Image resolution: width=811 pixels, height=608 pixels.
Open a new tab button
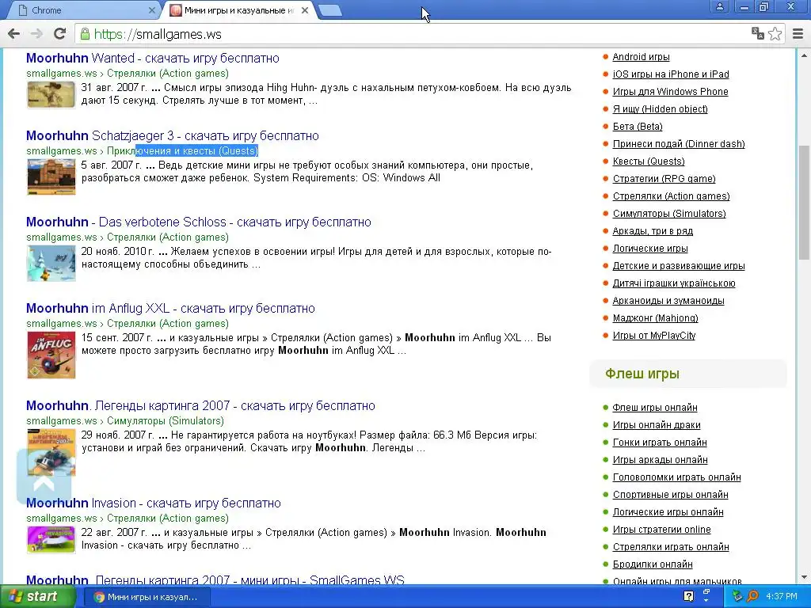(x=330, y=10)
